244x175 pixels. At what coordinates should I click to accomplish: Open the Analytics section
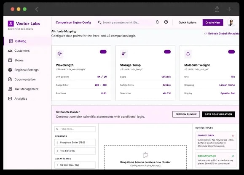coord(27,98)
